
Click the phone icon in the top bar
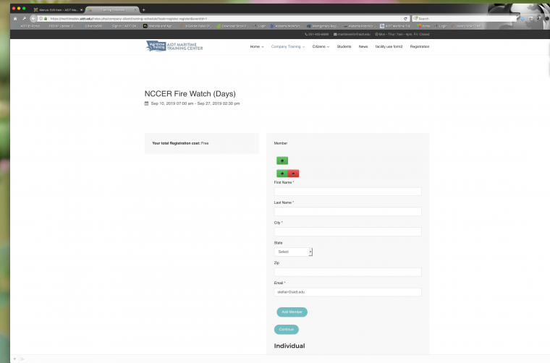click(306, 34)
